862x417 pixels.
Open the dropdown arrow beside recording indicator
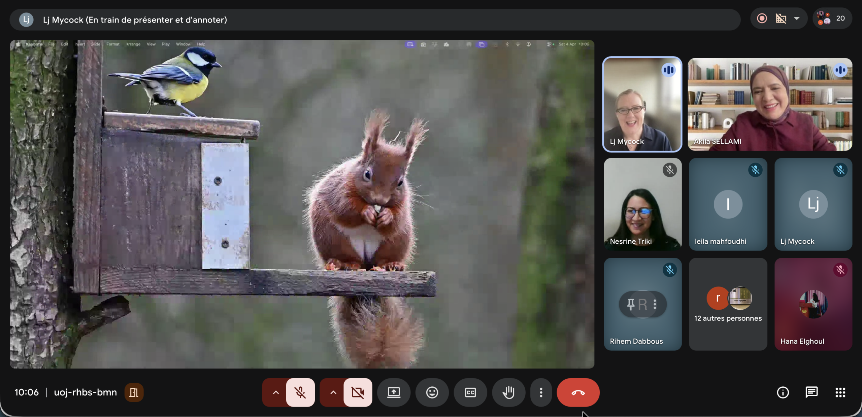click(797, 19)
